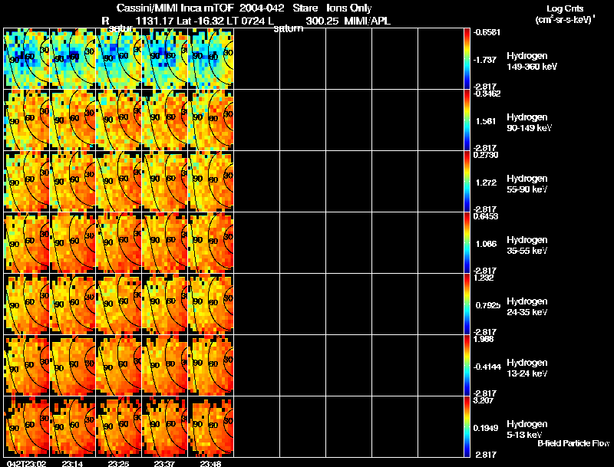View the 24-35 keV image at 23:37
Screen dimensions: 614x467
click(x=165, y=304)
